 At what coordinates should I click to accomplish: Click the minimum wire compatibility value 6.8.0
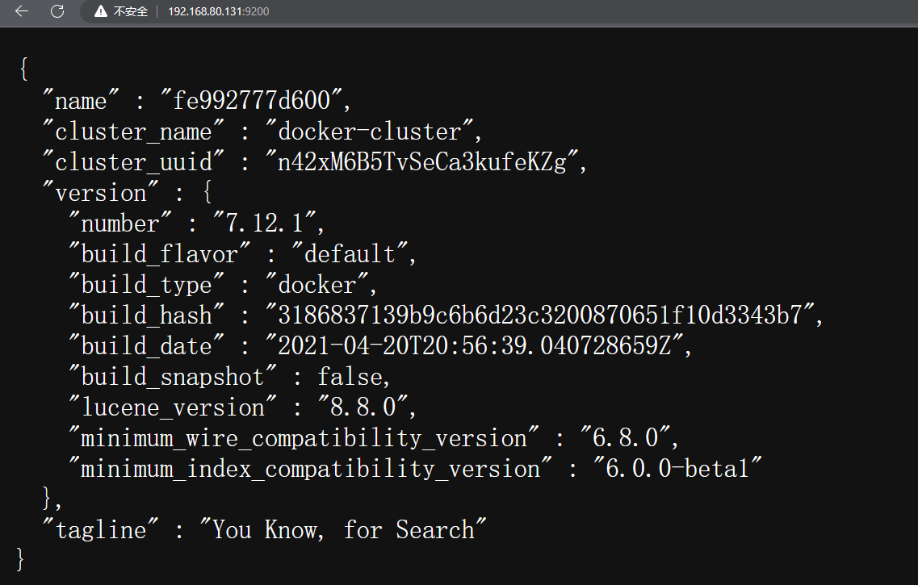pyautogui.click(x=625, y=437)
